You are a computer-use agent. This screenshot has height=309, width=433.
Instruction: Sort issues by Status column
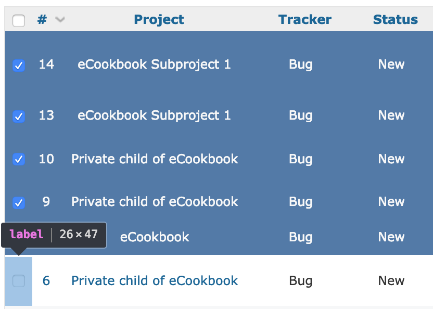click(396, 19)
